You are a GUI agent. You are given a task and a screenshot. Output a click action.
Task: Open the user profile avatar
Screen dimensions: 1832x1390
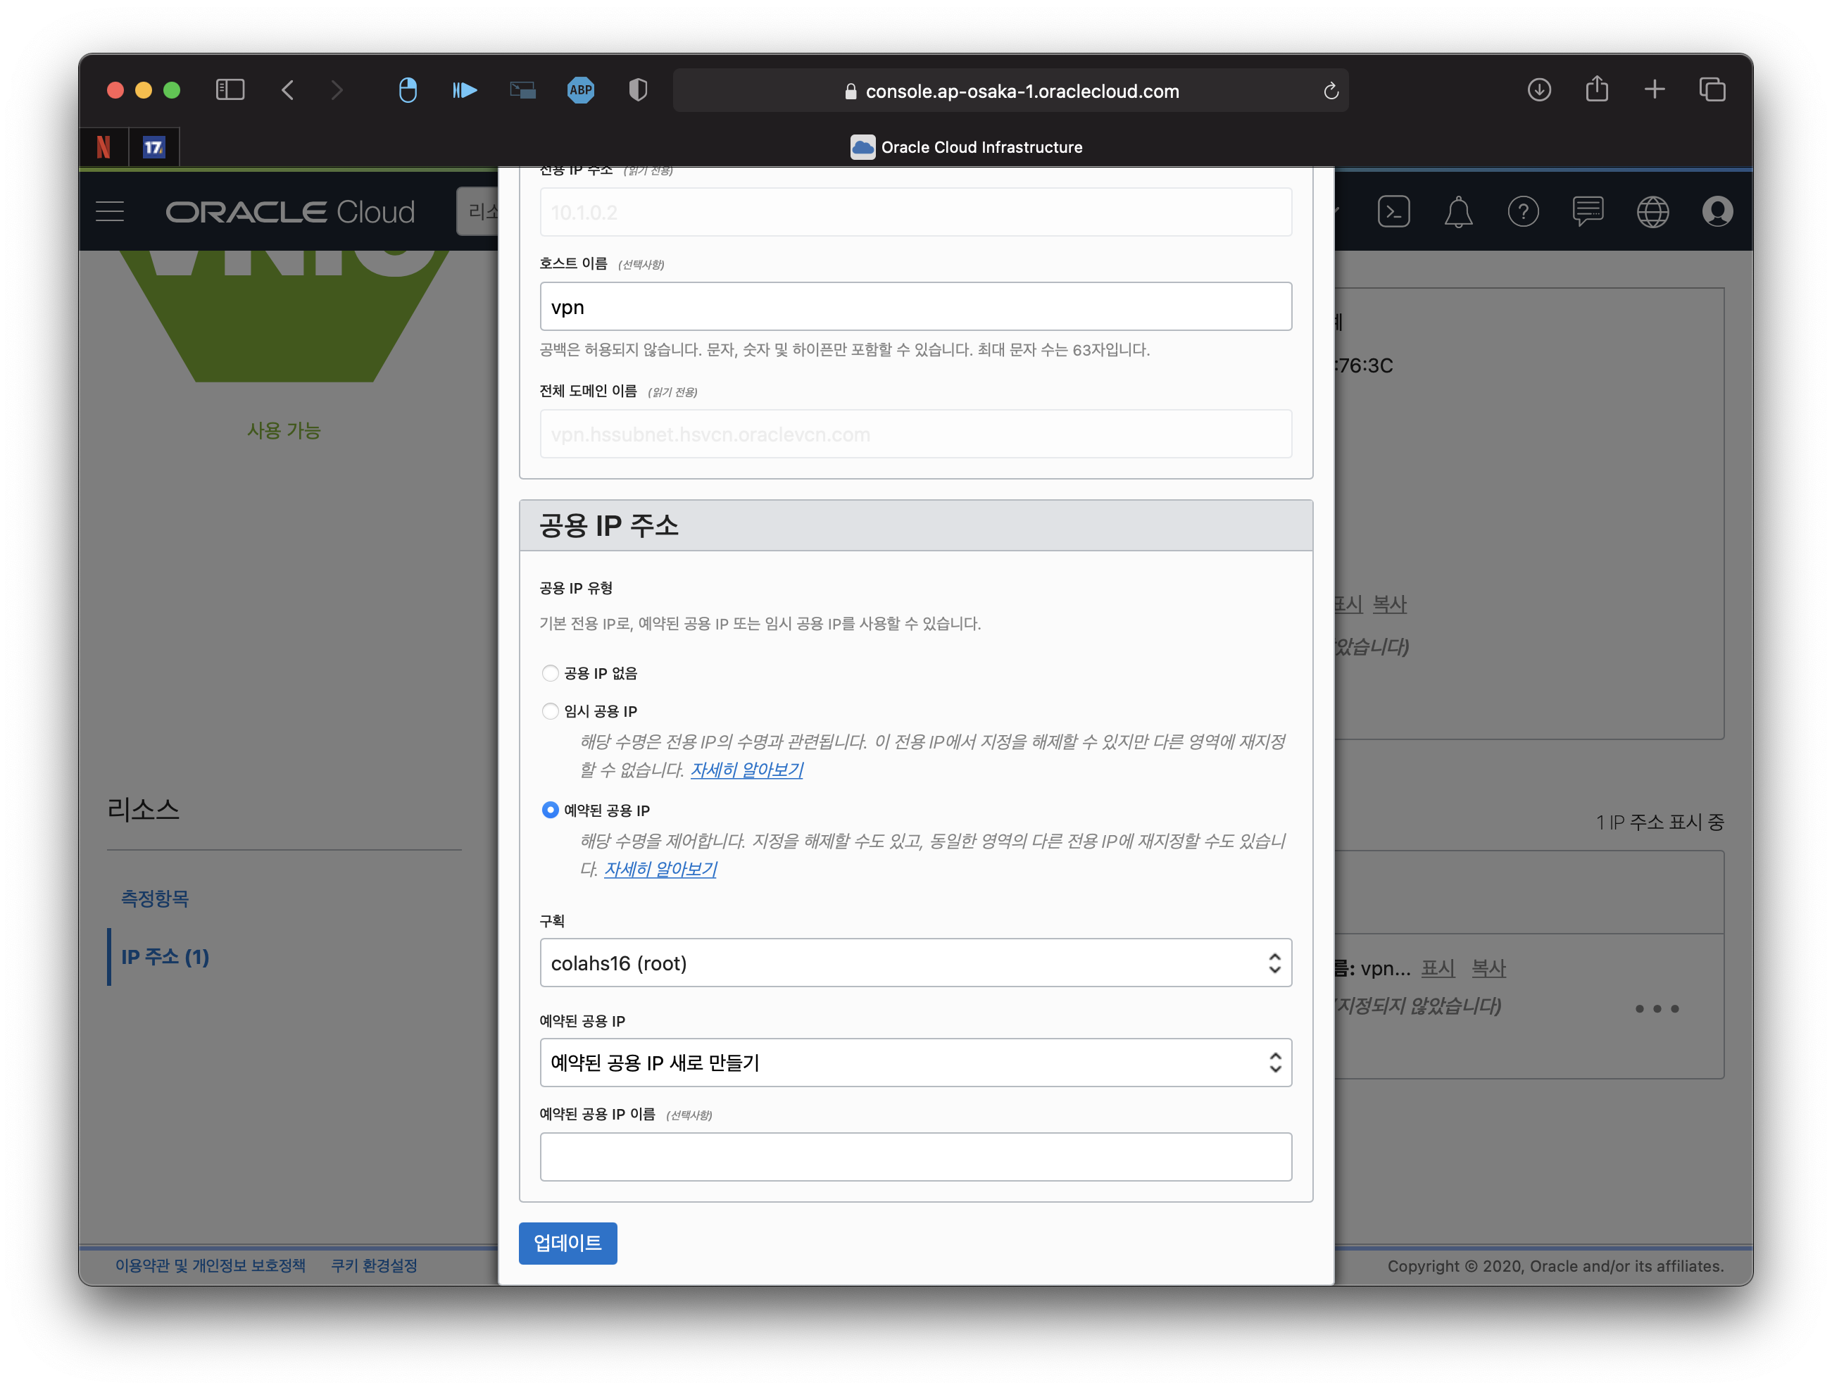click(x=1717, y=212)
